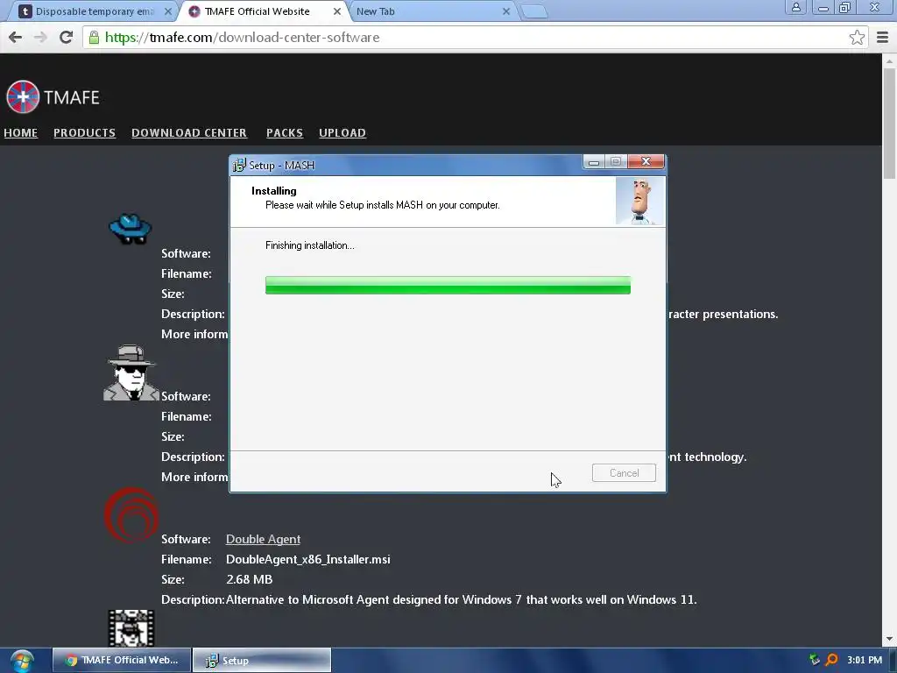This screenshot has width=897, height=673.
Task: Close the Disposable temporary email tab
Action: 167,11
